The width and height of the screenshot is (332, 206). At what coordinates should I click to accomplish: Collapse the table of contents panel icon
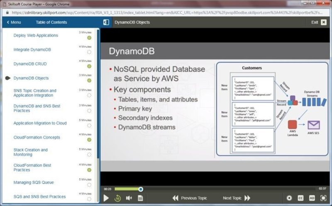point(106,22)
